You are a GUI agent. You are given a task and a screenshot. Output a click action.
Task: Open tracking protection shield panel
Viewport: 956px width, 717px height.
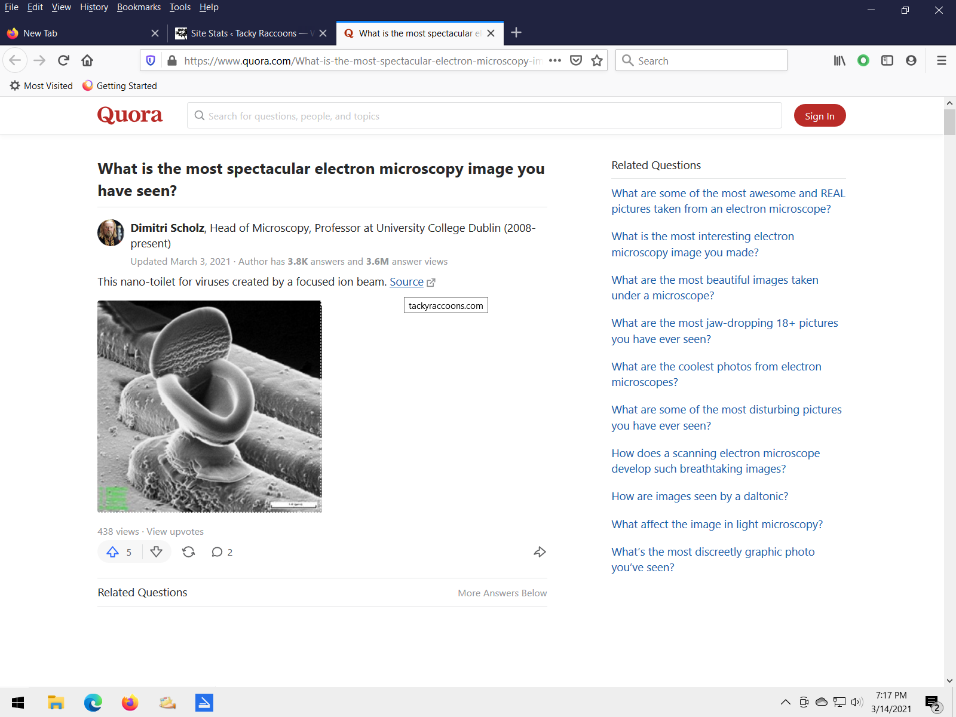(x=151, y=60)
